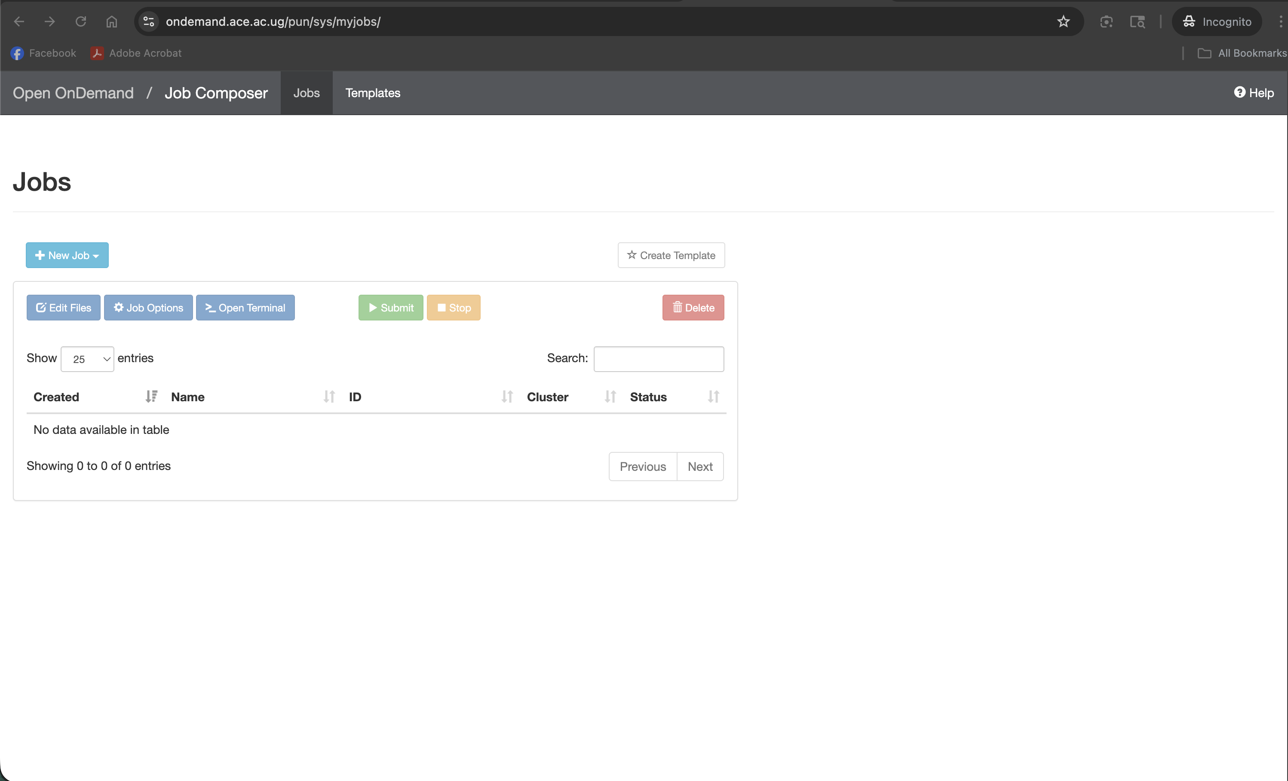Click the red Delete button
Viewport: 1288px width, 781px height.
pyautogui.click(x=693, y=308)
